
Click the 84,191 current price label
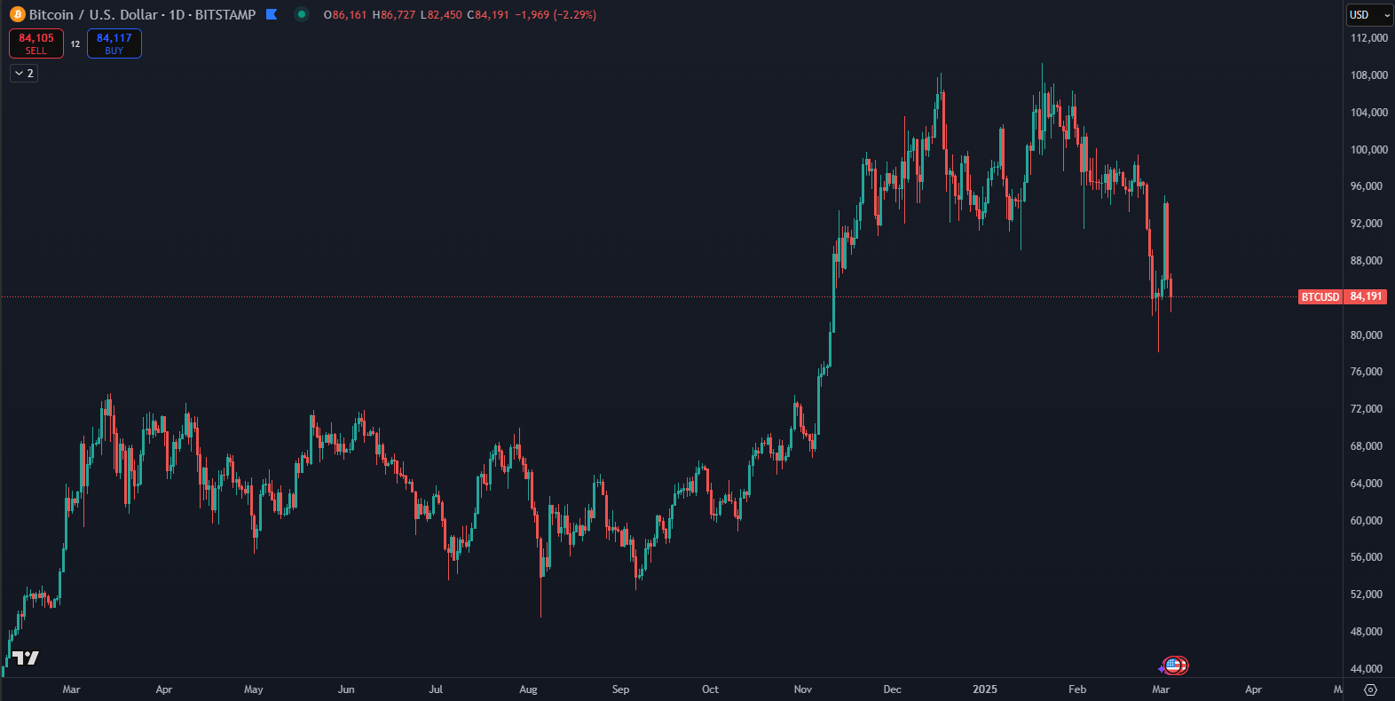[1366, 296]
